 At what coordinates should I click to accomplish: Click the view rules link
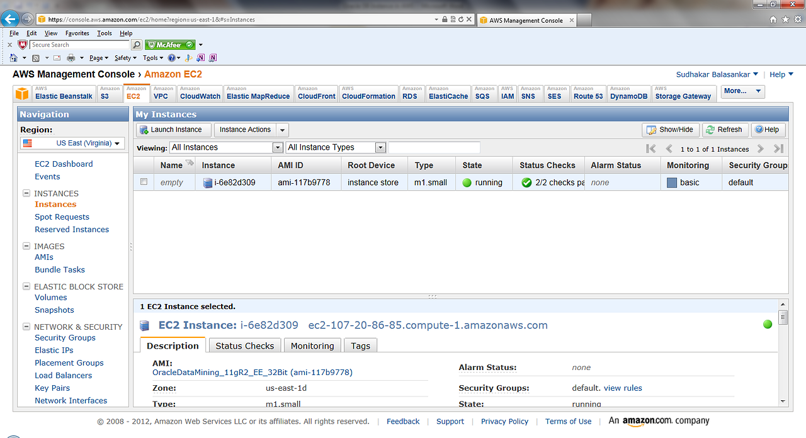pos(623,388)
